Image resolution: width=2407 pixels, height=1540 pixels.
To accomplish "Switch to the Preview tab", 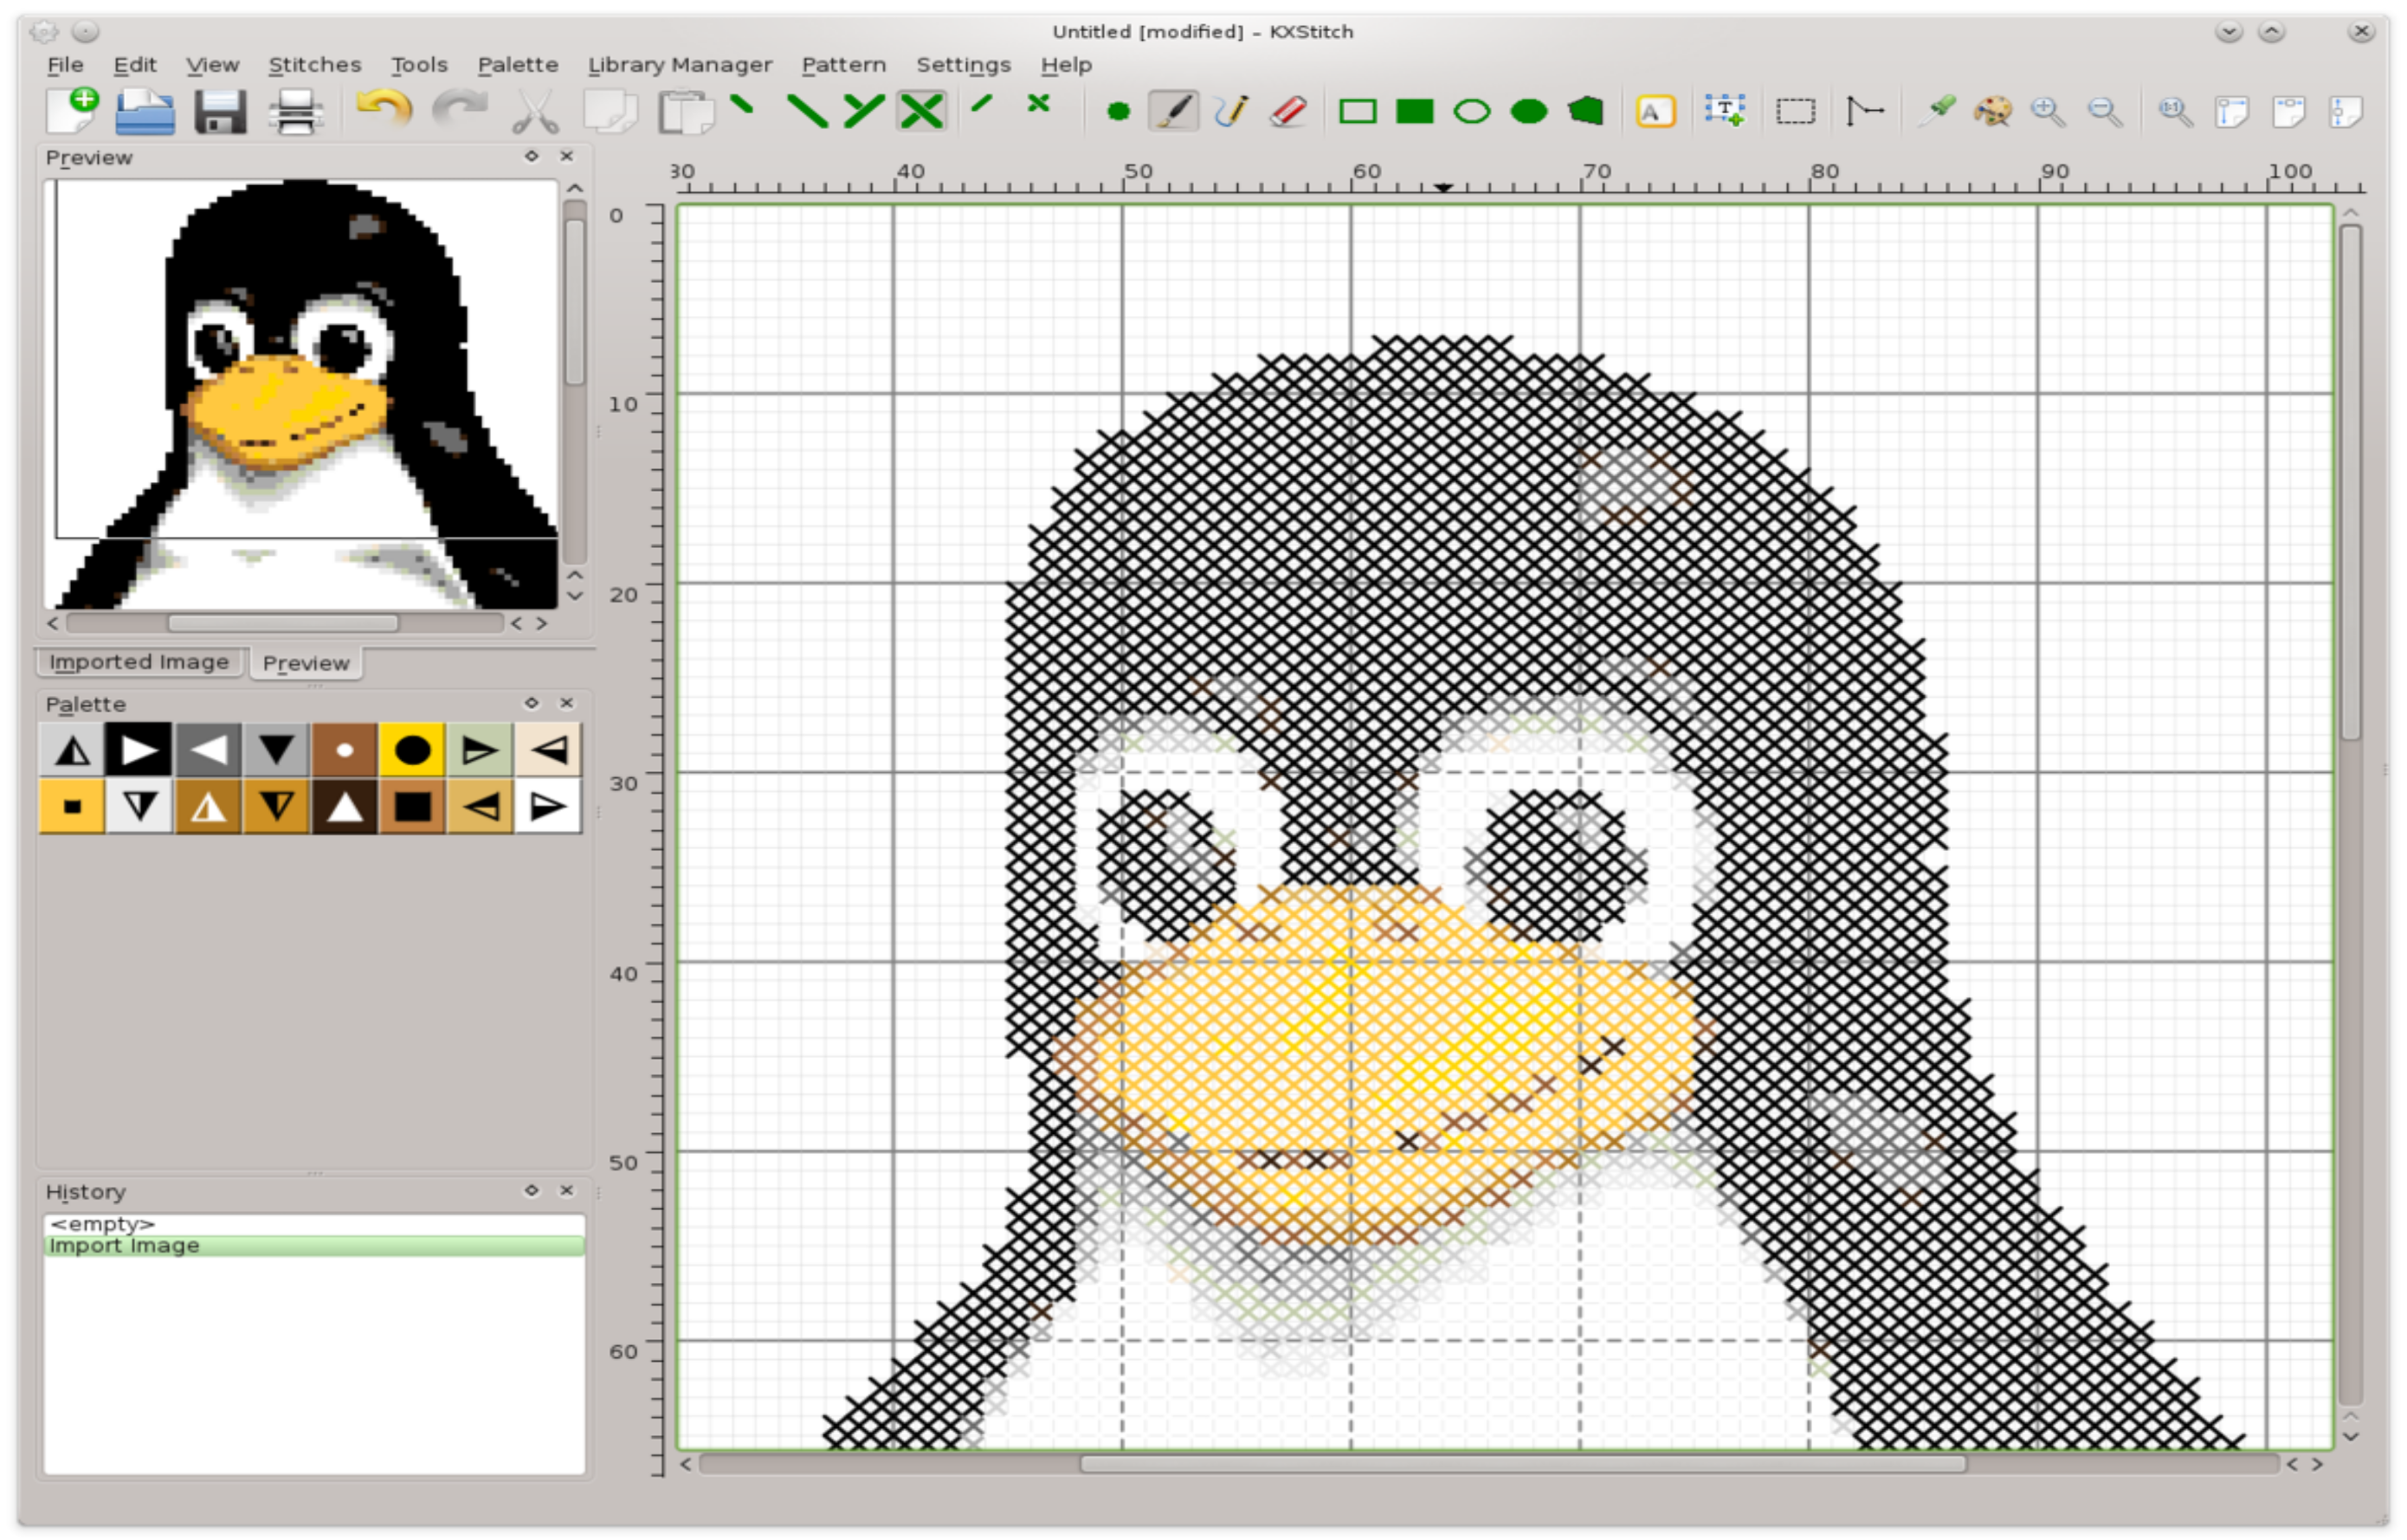I will point(306,663).
